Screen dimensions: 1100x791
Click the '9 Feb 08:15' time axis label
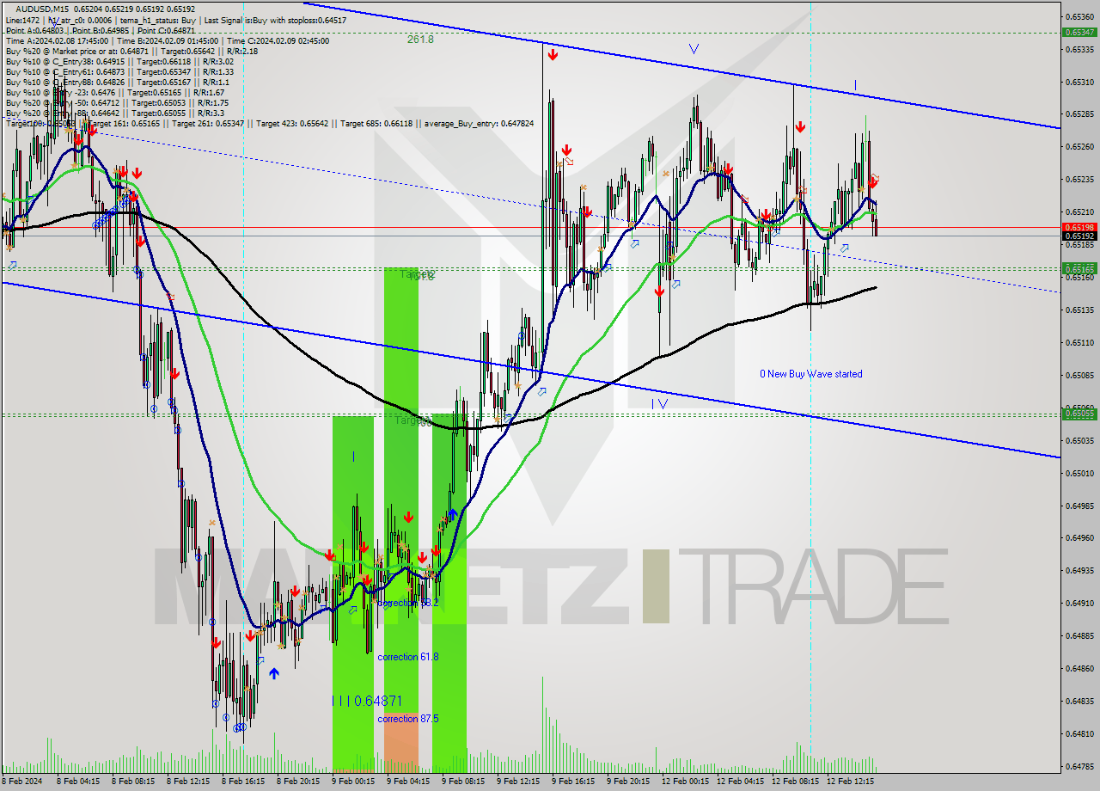pyautogui.click(x=462, y=782)
